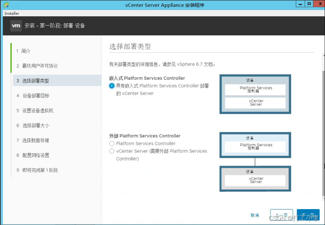Select the external Platform Services Controller radio button

tap(112, 143)
